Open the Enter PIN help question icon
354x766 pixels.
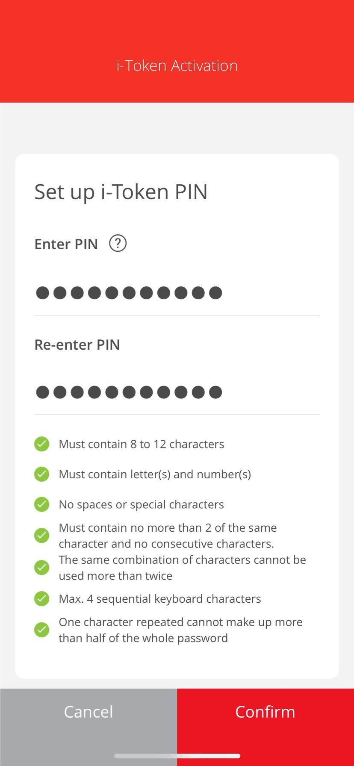coord(118,244)
